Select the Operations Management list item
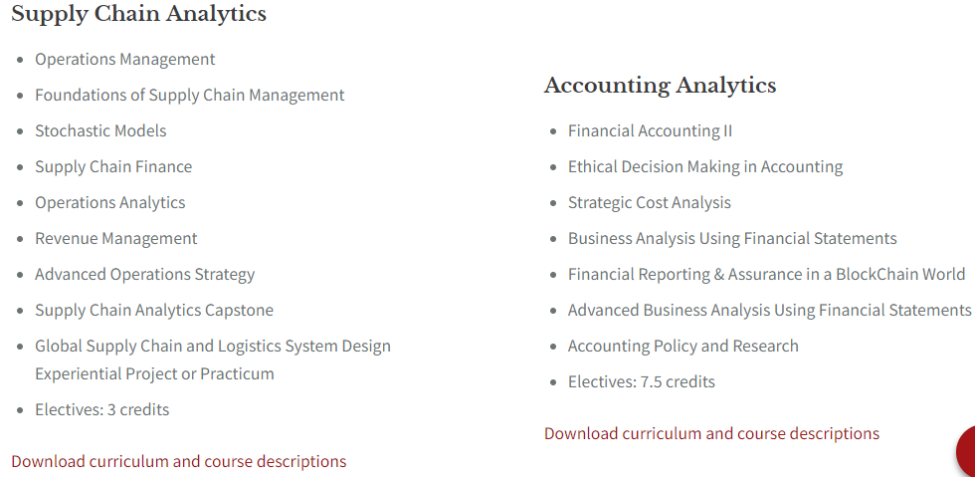Image resolution: width=975 pixels, height=477 pixels. 125,59
